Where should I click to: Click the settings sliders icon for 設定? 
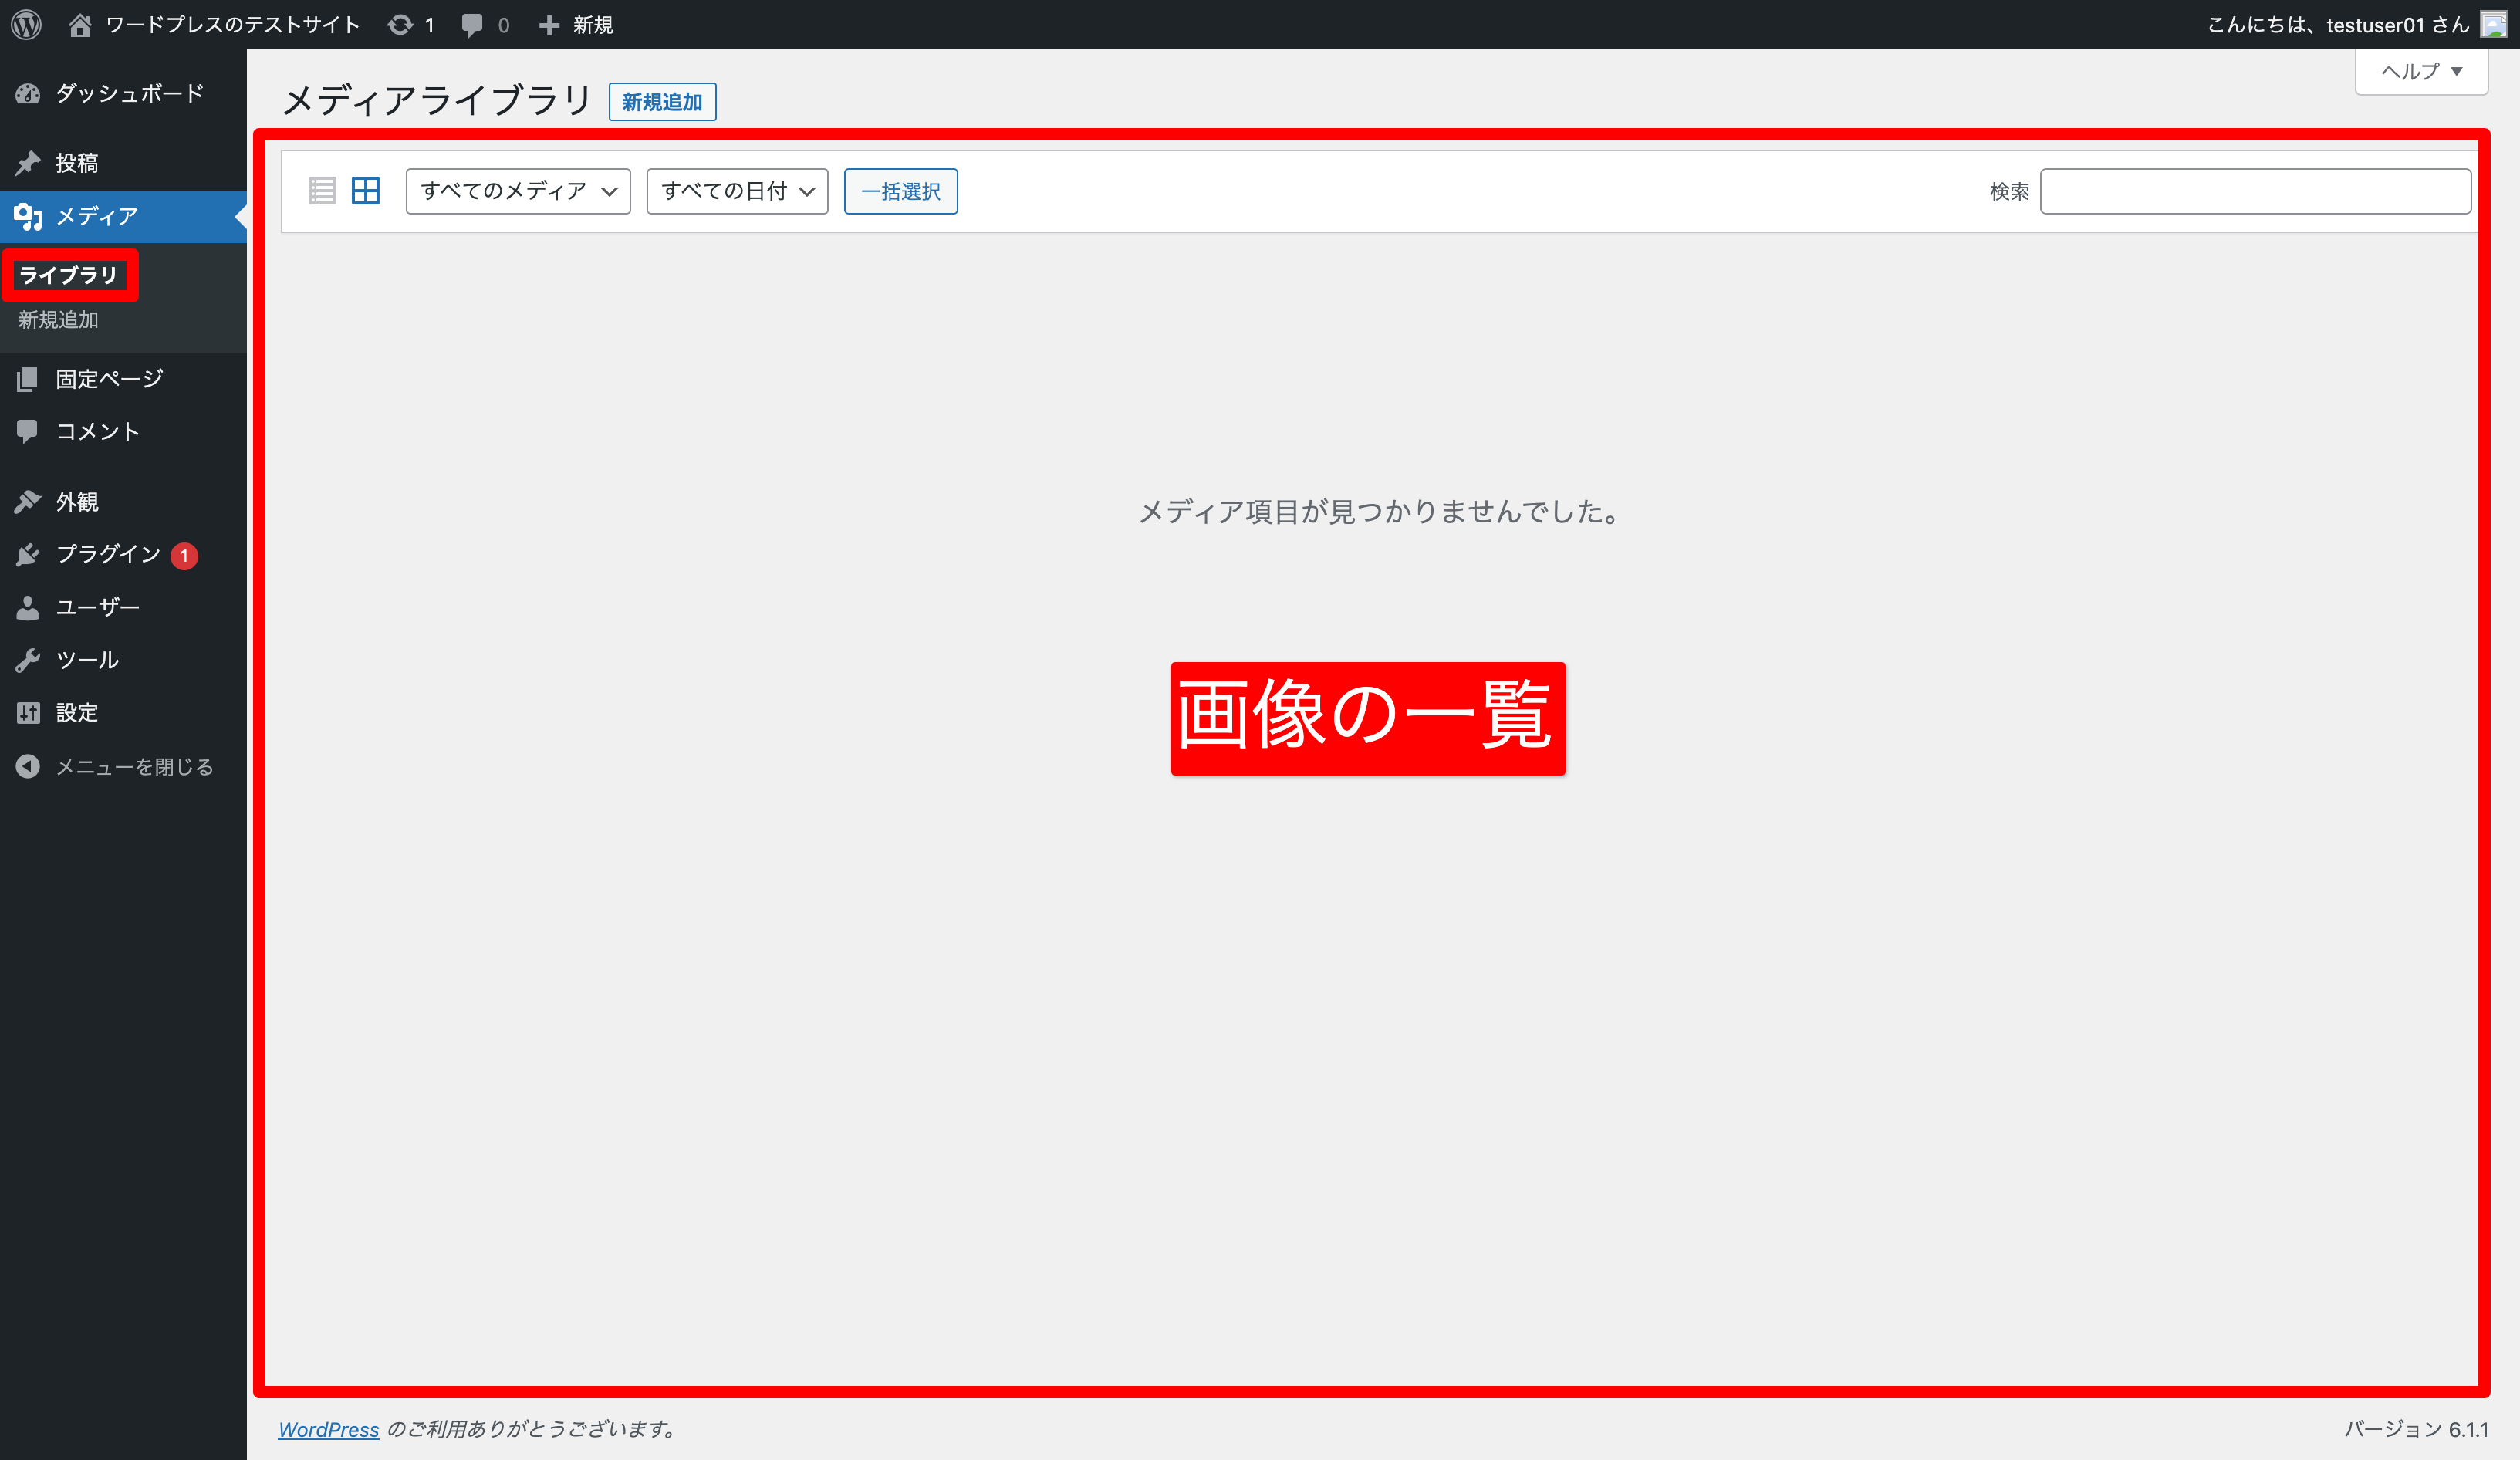(x=28, y=713)
